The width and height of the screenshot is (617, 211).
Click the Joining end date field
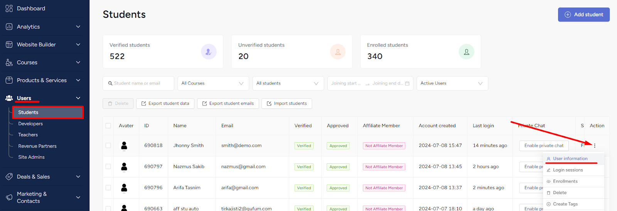click(387, 83)
